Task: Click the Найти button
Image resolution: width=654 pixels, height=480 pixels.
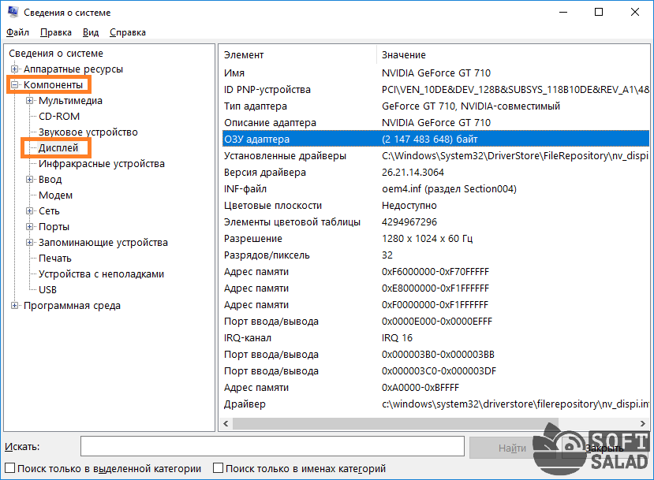Action: tap(512, 448)
